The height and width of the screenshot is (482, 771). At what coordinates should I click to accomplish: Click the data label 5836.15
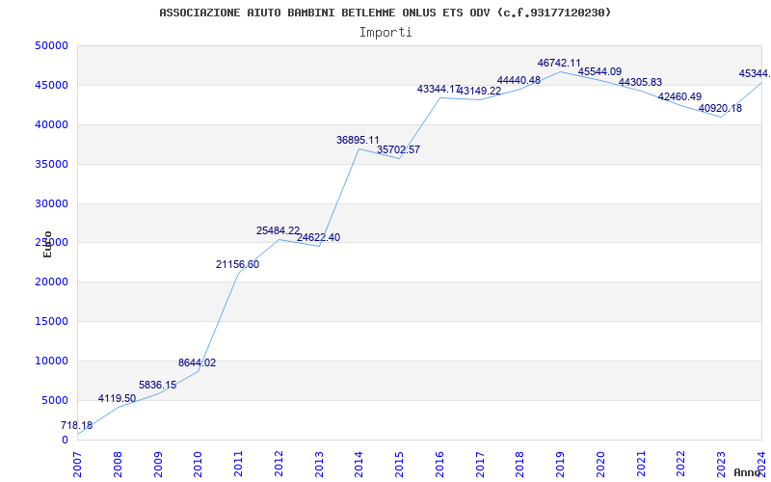pos(157,385)
